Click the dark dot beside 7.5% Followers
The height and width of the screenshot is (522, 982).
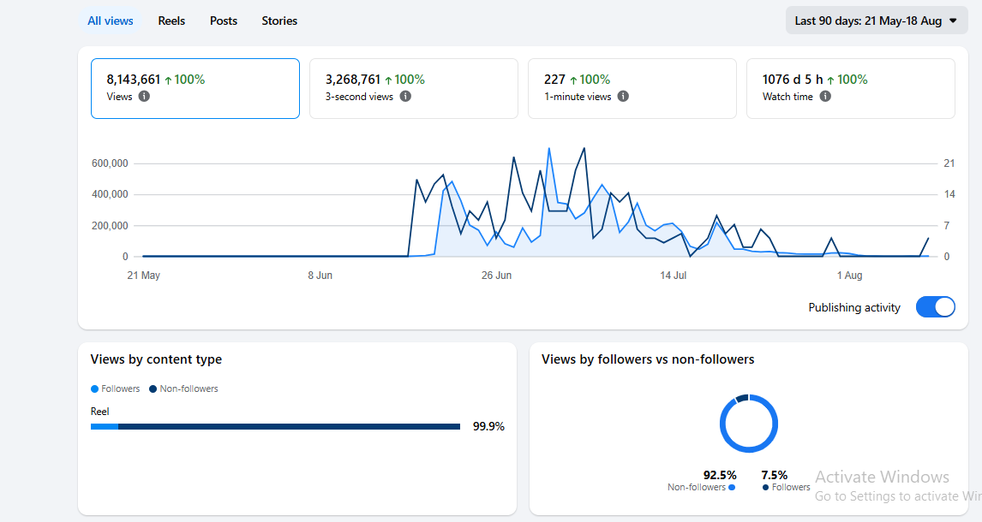click(x=765, y=487)
